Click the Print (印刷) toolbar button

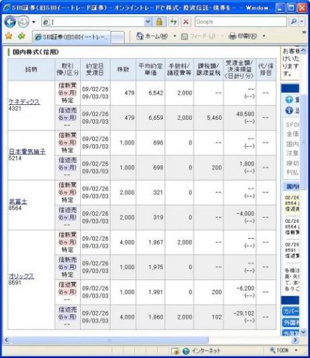pyautogui.click(x=243, y=36)
